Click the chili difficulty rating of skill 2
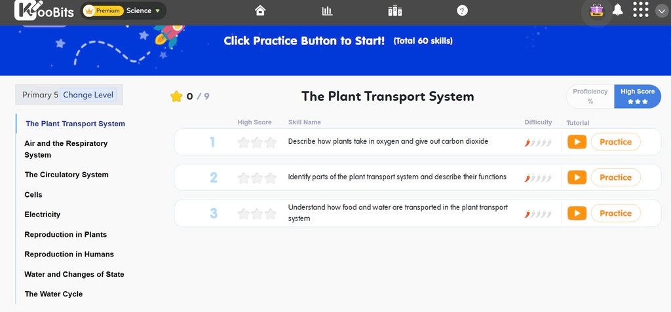This screenshot has height=312, width=671. click(538, 178)
